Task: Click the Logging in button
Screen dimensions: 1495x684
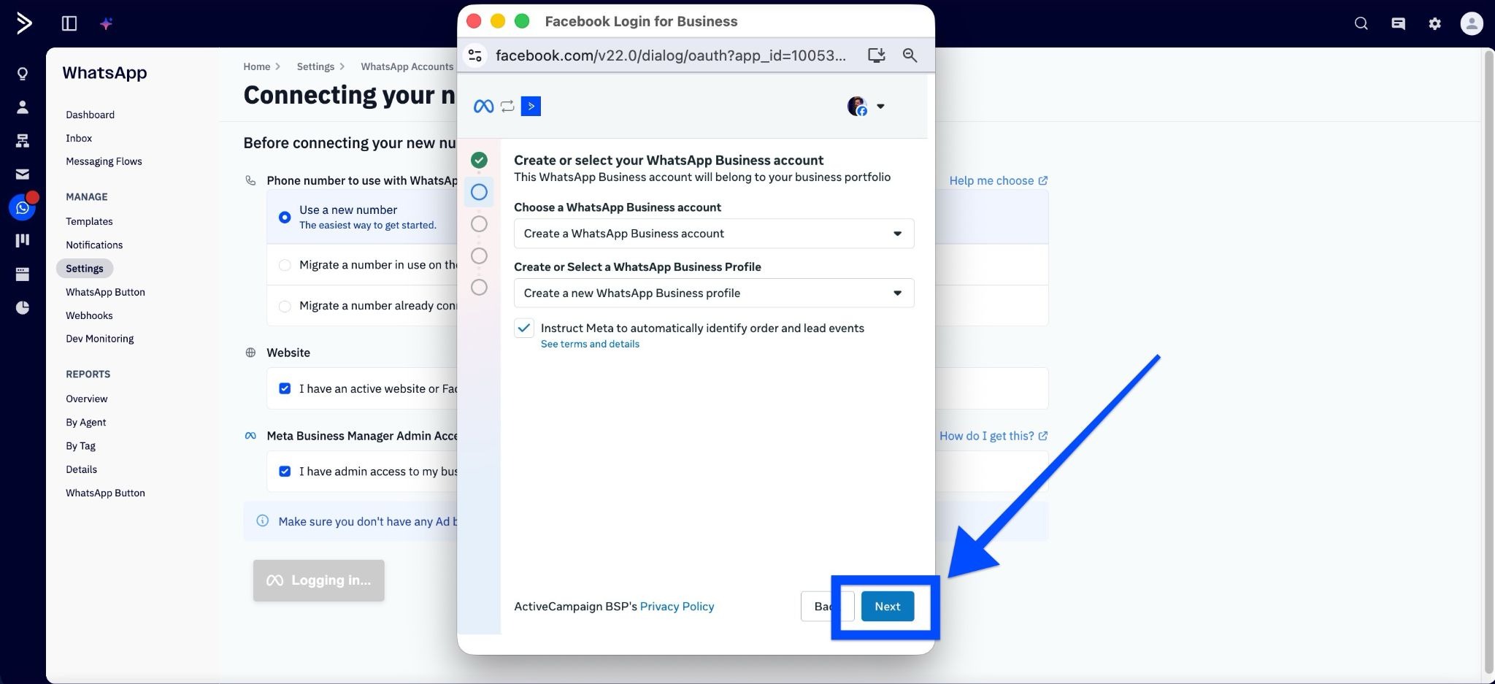Action: (x=318, y=580)
